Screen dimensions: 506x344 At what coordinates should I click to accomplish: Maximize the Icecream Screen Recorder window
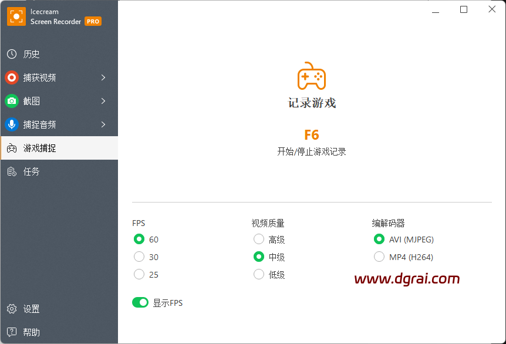[464, 9]
